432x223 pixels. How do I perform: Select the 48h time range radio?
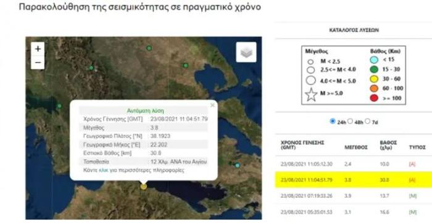click(x=350, y=121)
